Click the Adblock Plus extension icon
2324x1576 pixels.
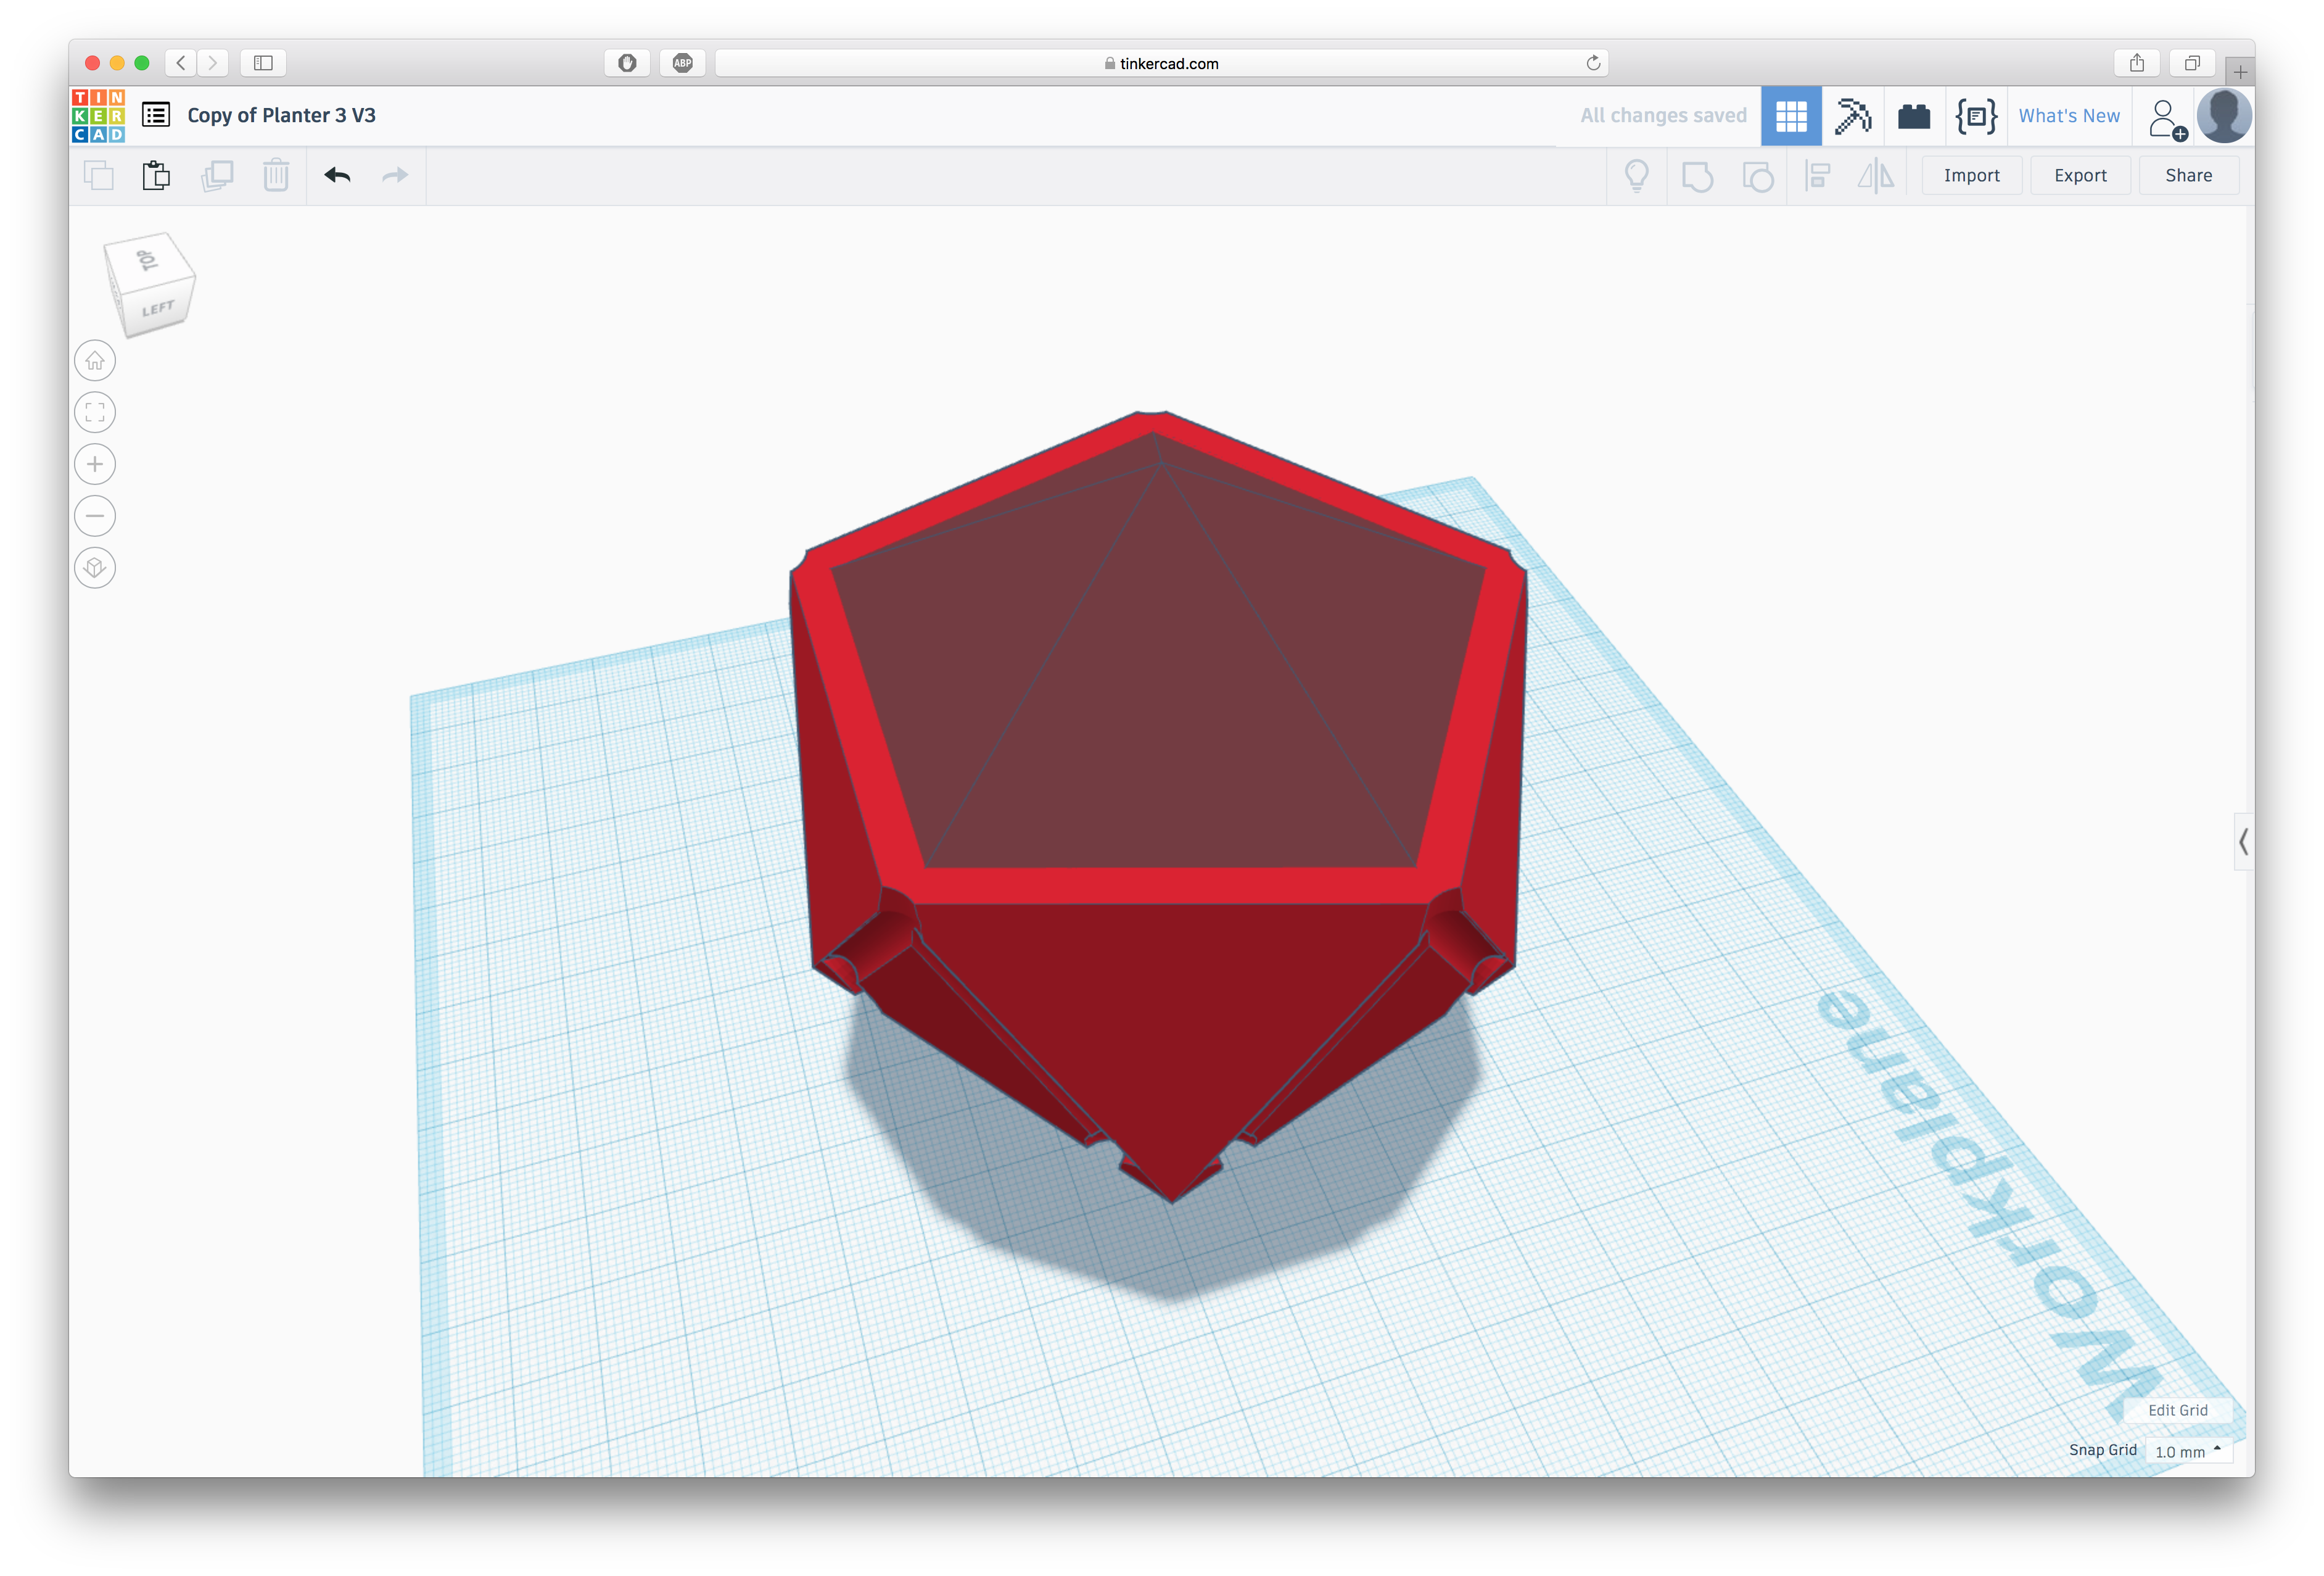tap(683, 63)
